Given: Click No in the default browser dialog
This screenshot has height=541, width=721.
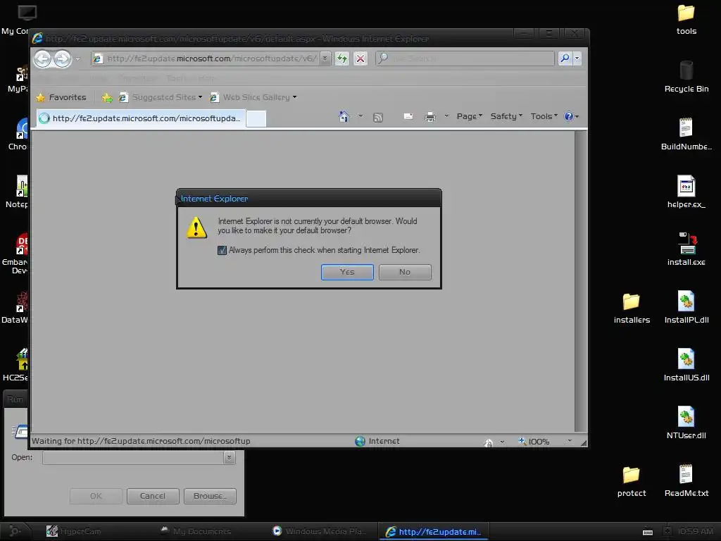Looking at the screenshot, I should [405, 272].
